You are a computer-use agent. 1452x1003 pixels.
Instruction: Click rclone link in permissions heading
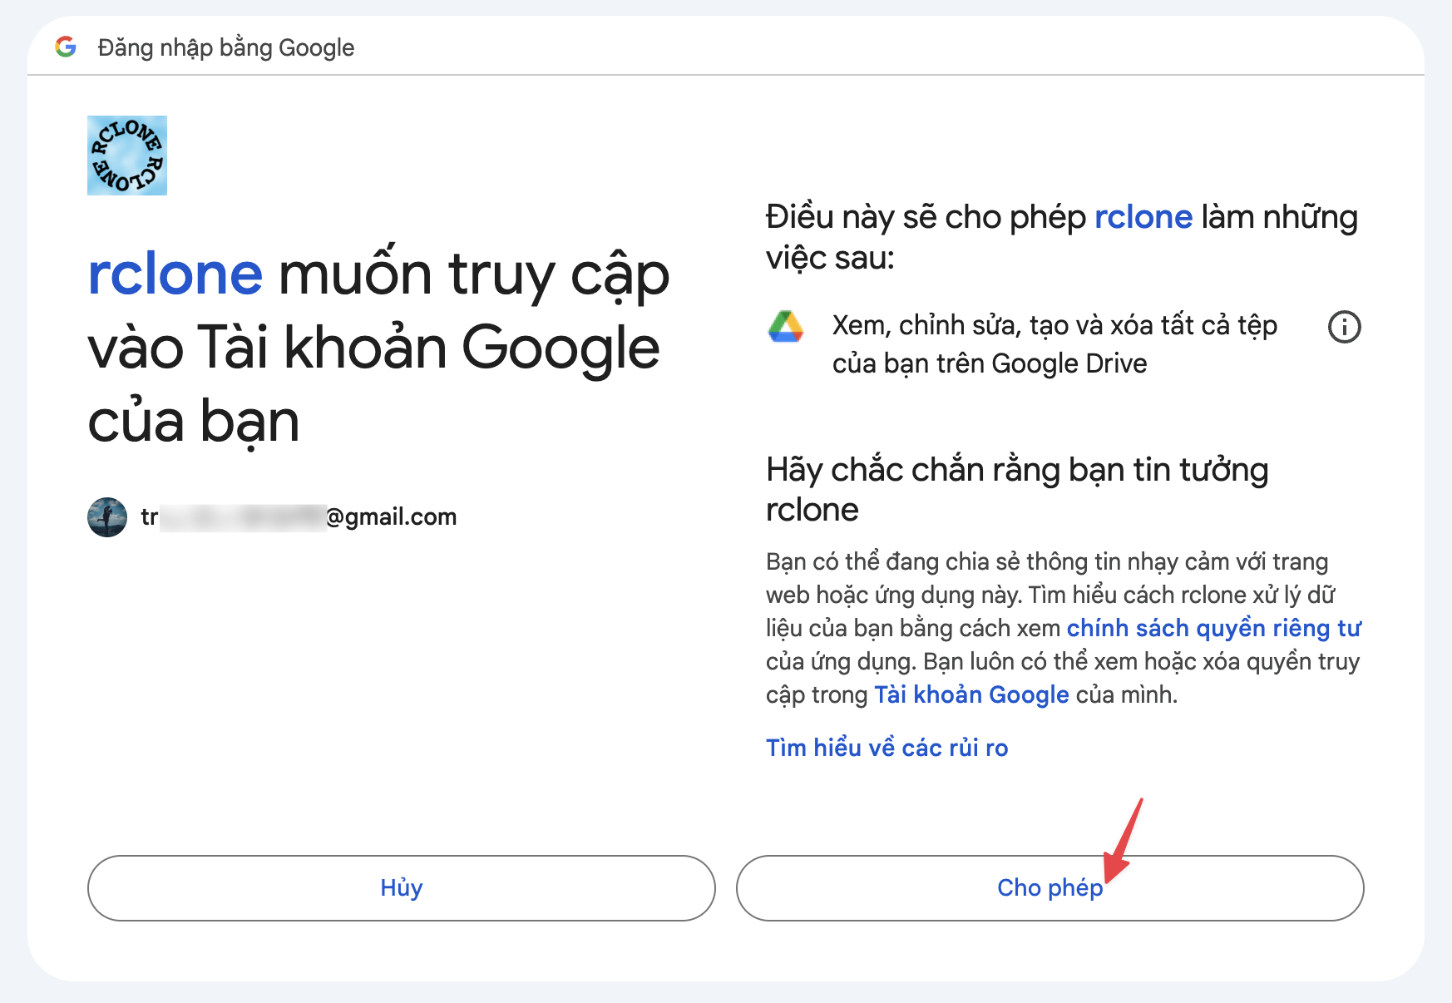[1143, 217]
